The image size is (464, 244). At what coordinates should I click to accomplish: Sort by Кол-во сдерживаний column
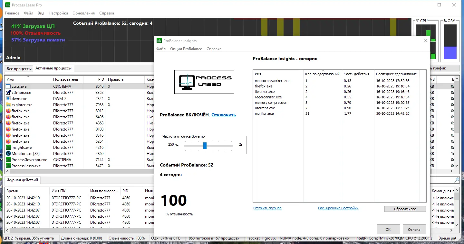pyautogui.click(x=323, y=74)
